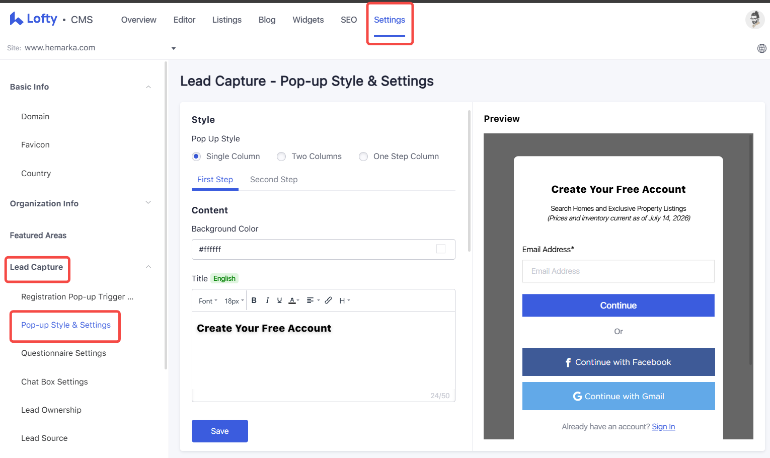
Task: Select Single Column pop-up style
Action: point(196,157)
